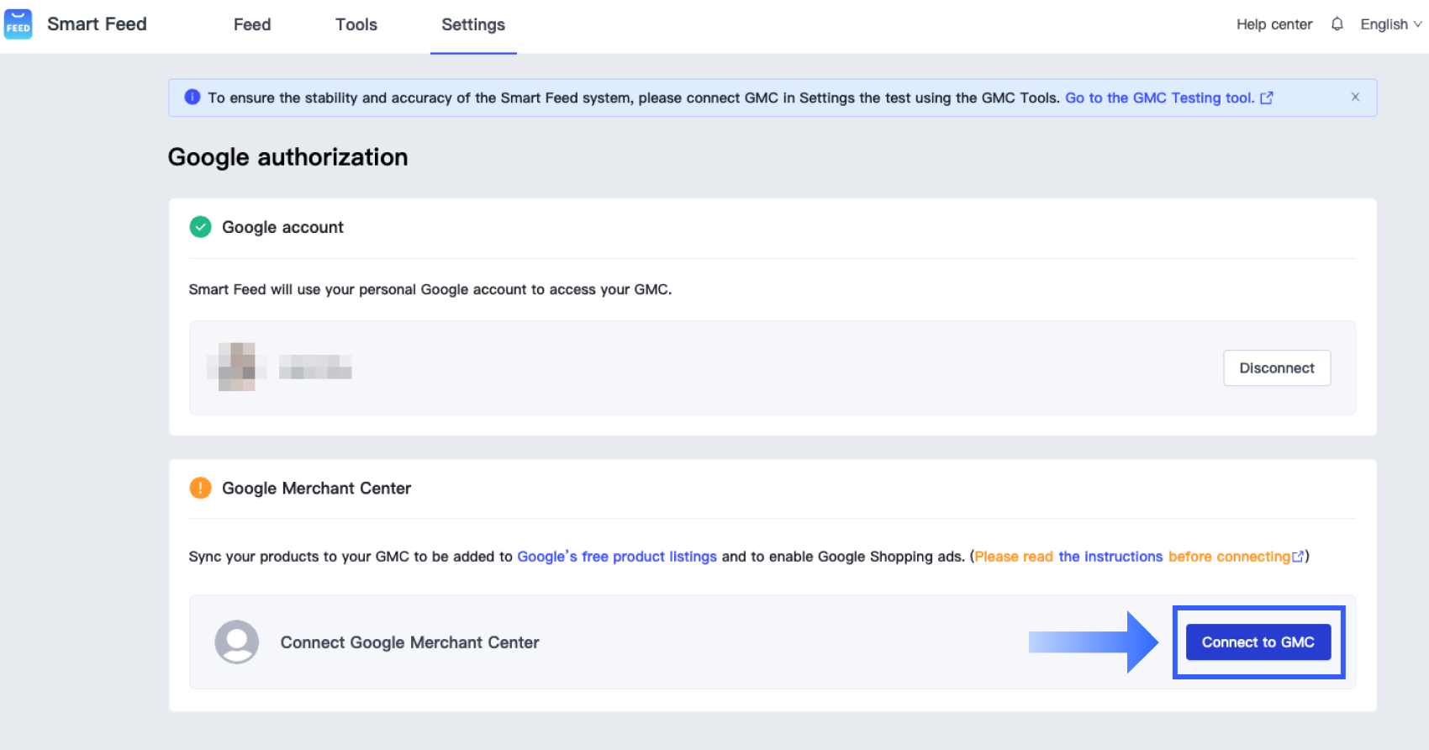Click the green check icon for Google account
The image size is (1429, 750).
[200, 227]
